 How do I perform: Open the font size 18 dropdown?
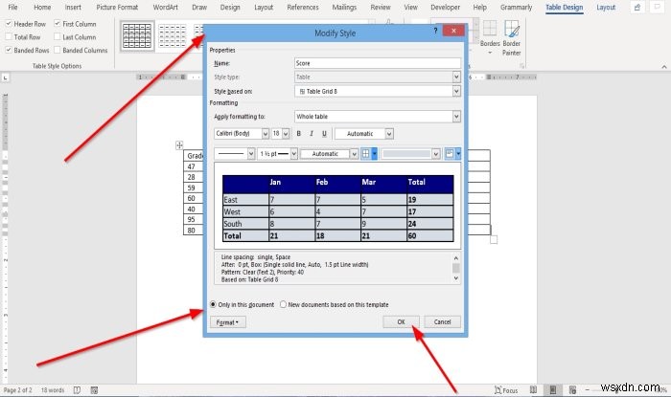pos(286,134)
